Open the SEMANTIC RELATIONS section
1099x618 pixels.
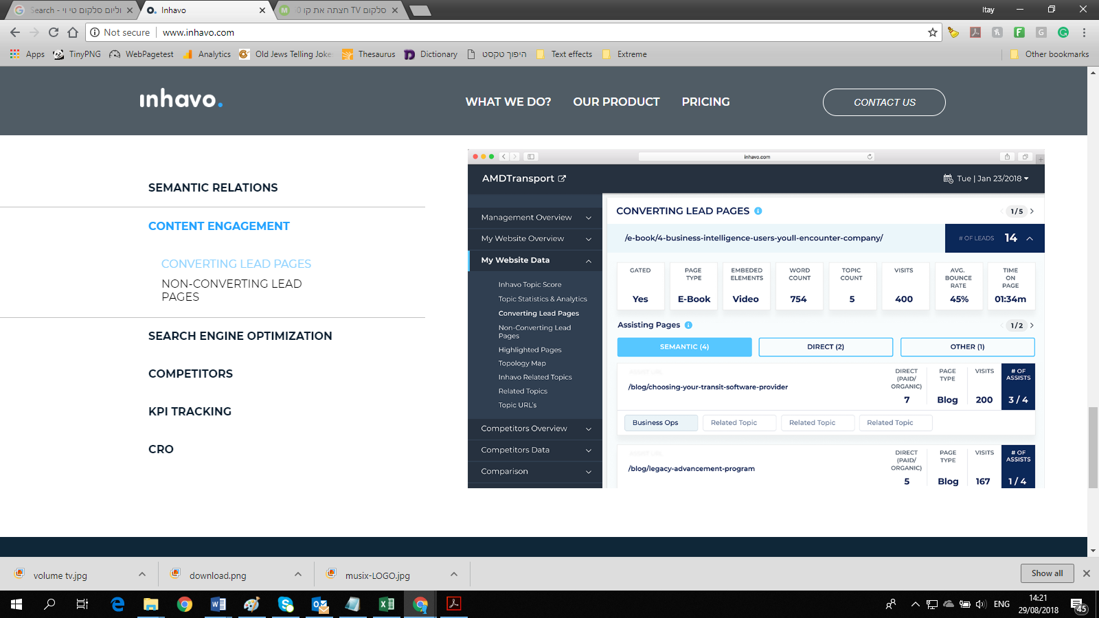[213, 187]
